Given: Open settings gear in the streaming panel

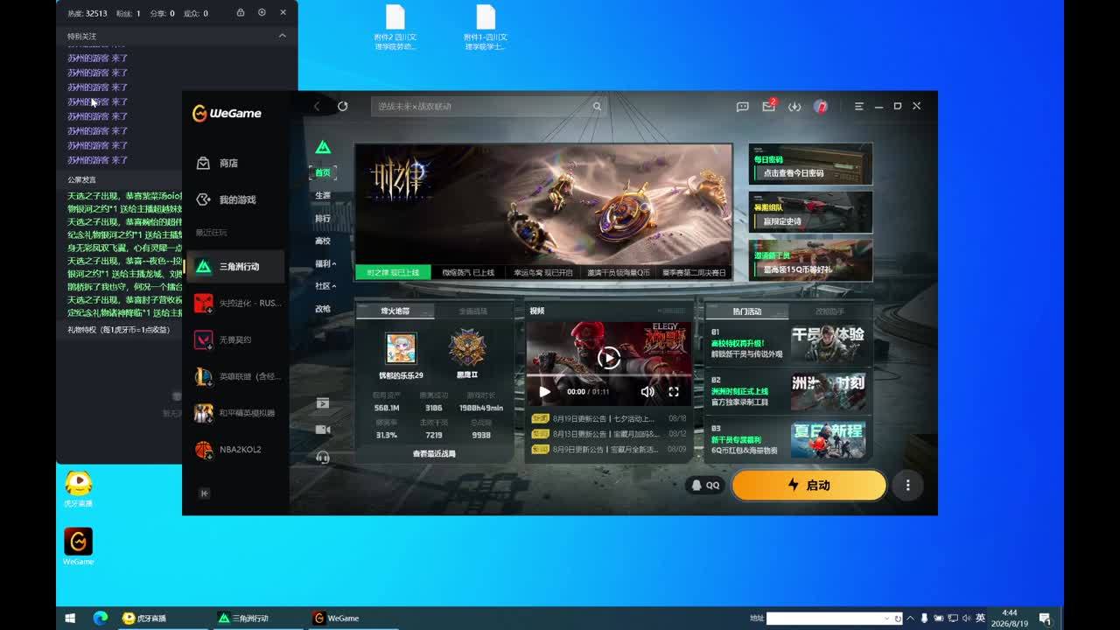Looking at the screenshot, I should click(262, 13).
